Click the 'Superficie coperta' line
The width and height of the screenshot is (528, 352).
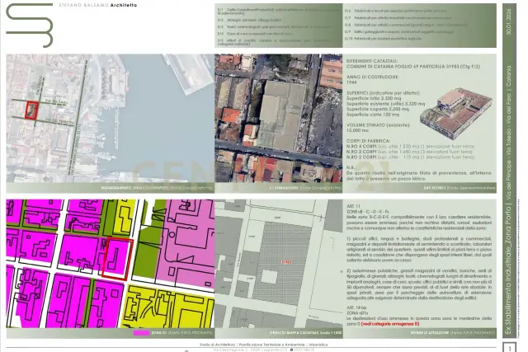pos(378,109)
